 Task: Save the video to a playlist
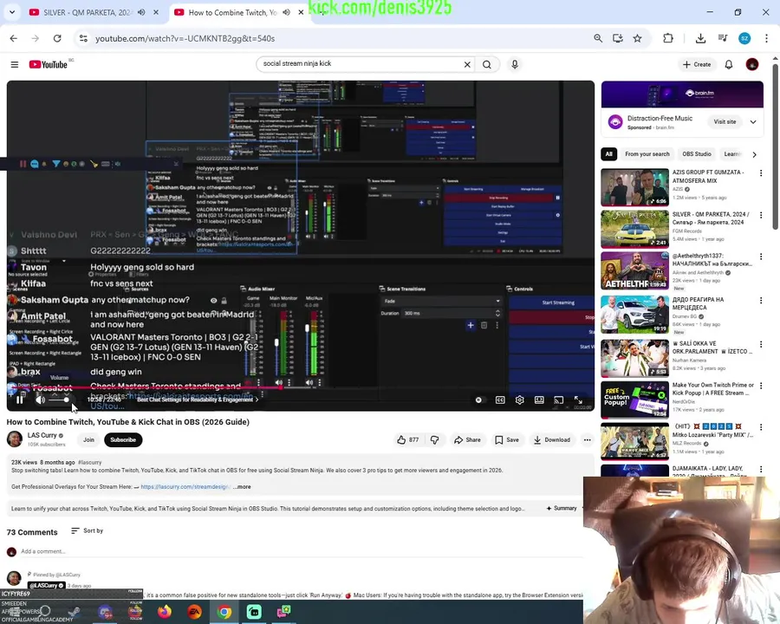click(x=507, y=440)
